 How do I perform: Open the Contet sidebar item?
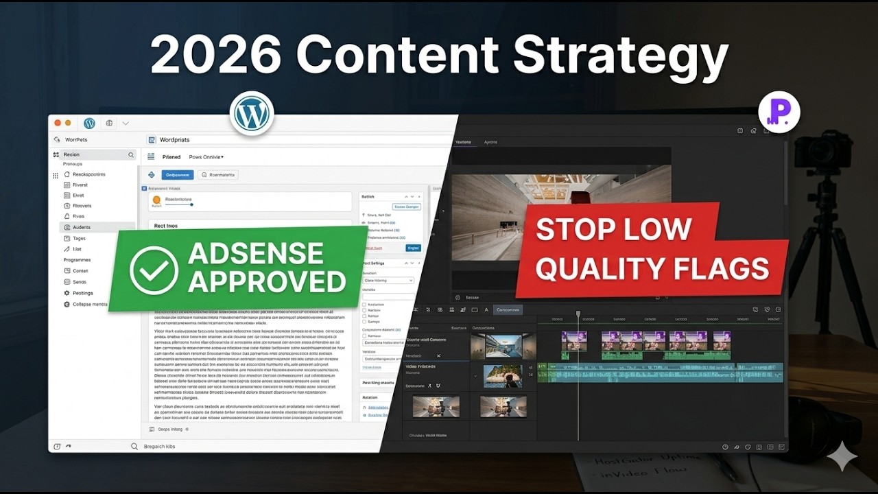pyautogui.click(x=75, y=271)
